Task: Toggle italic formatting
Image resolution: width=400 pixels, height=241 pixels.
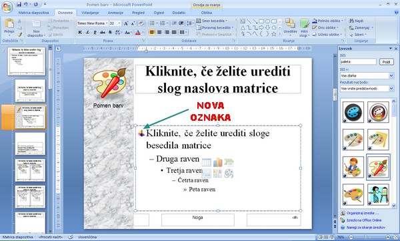Action: tap(87, 32)
